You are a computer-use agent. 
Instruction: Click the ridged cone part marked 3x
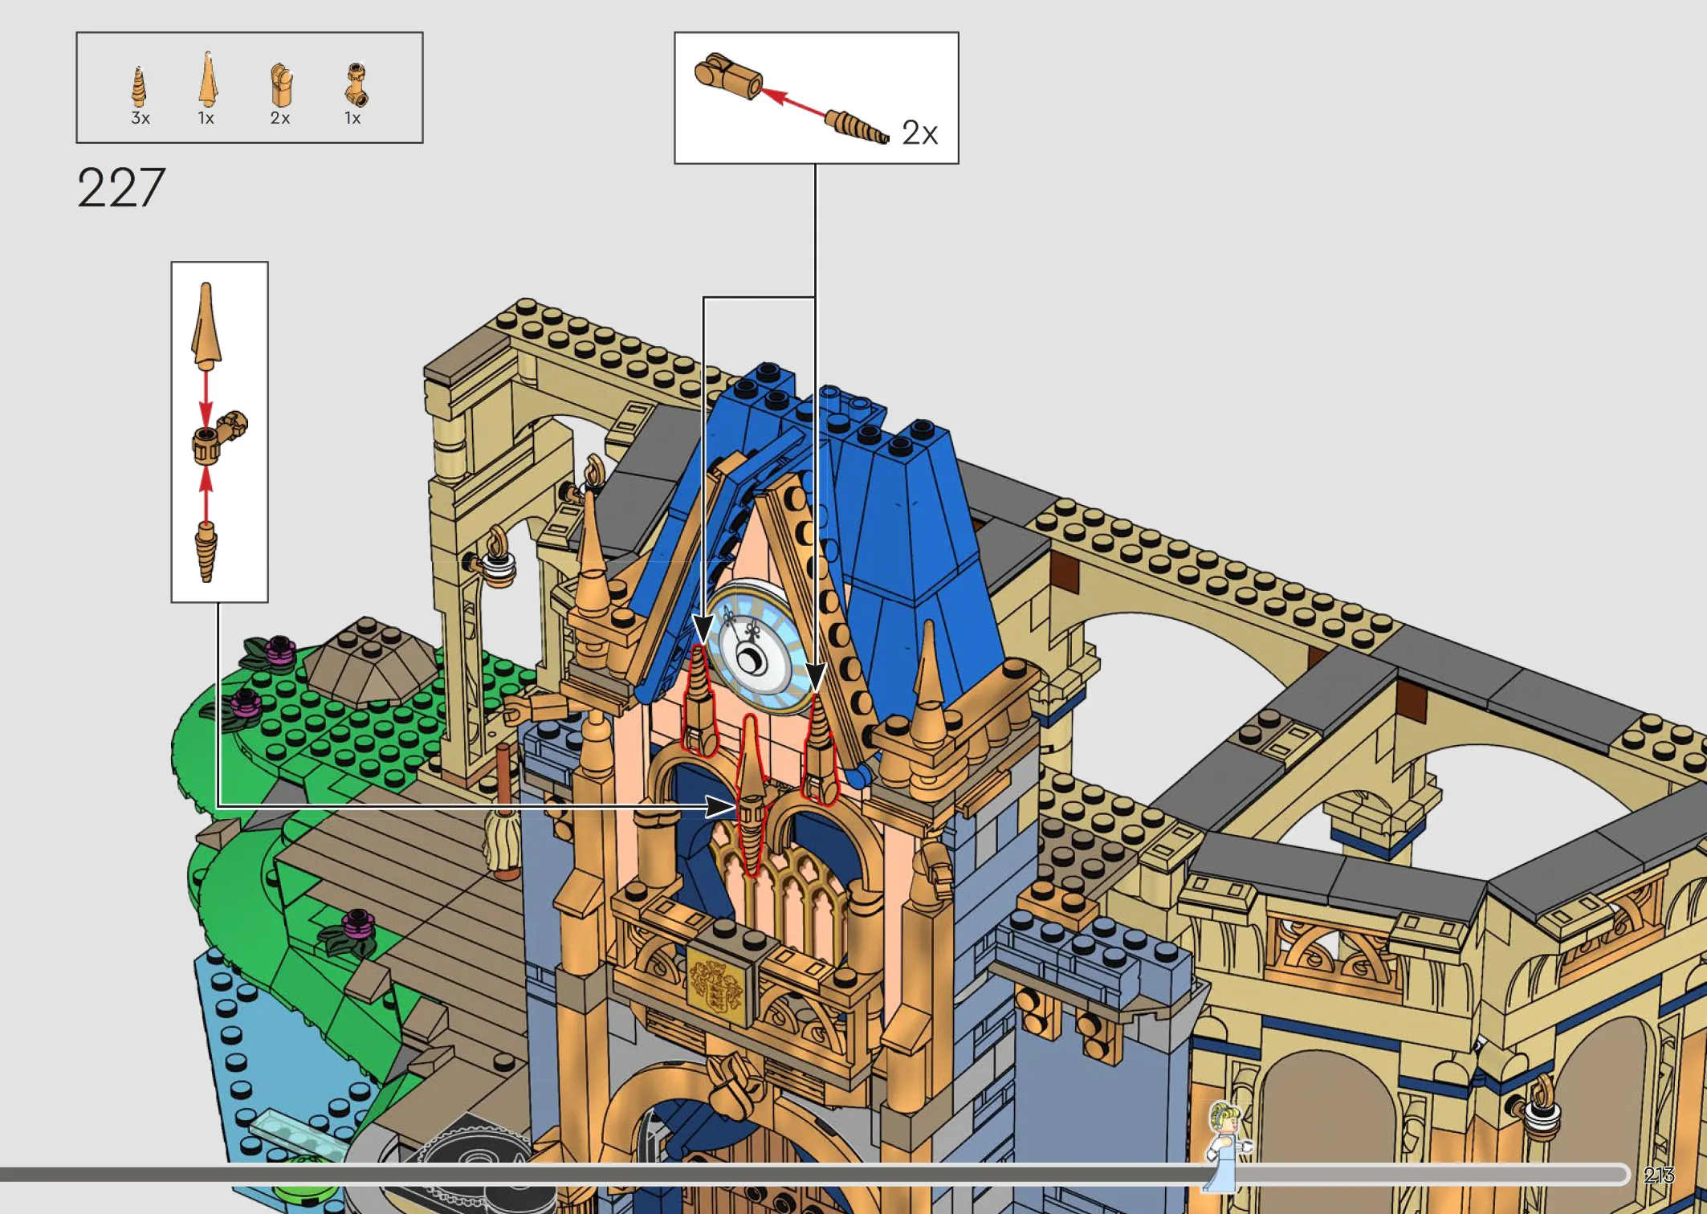pyautogui.click(x=139, y=87)
